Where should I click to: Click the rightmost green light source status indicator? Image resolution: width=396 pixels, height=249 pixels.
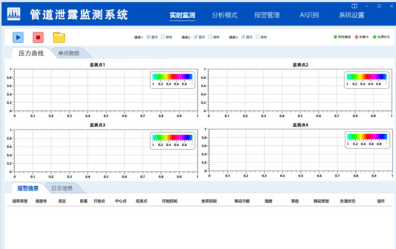375,37
